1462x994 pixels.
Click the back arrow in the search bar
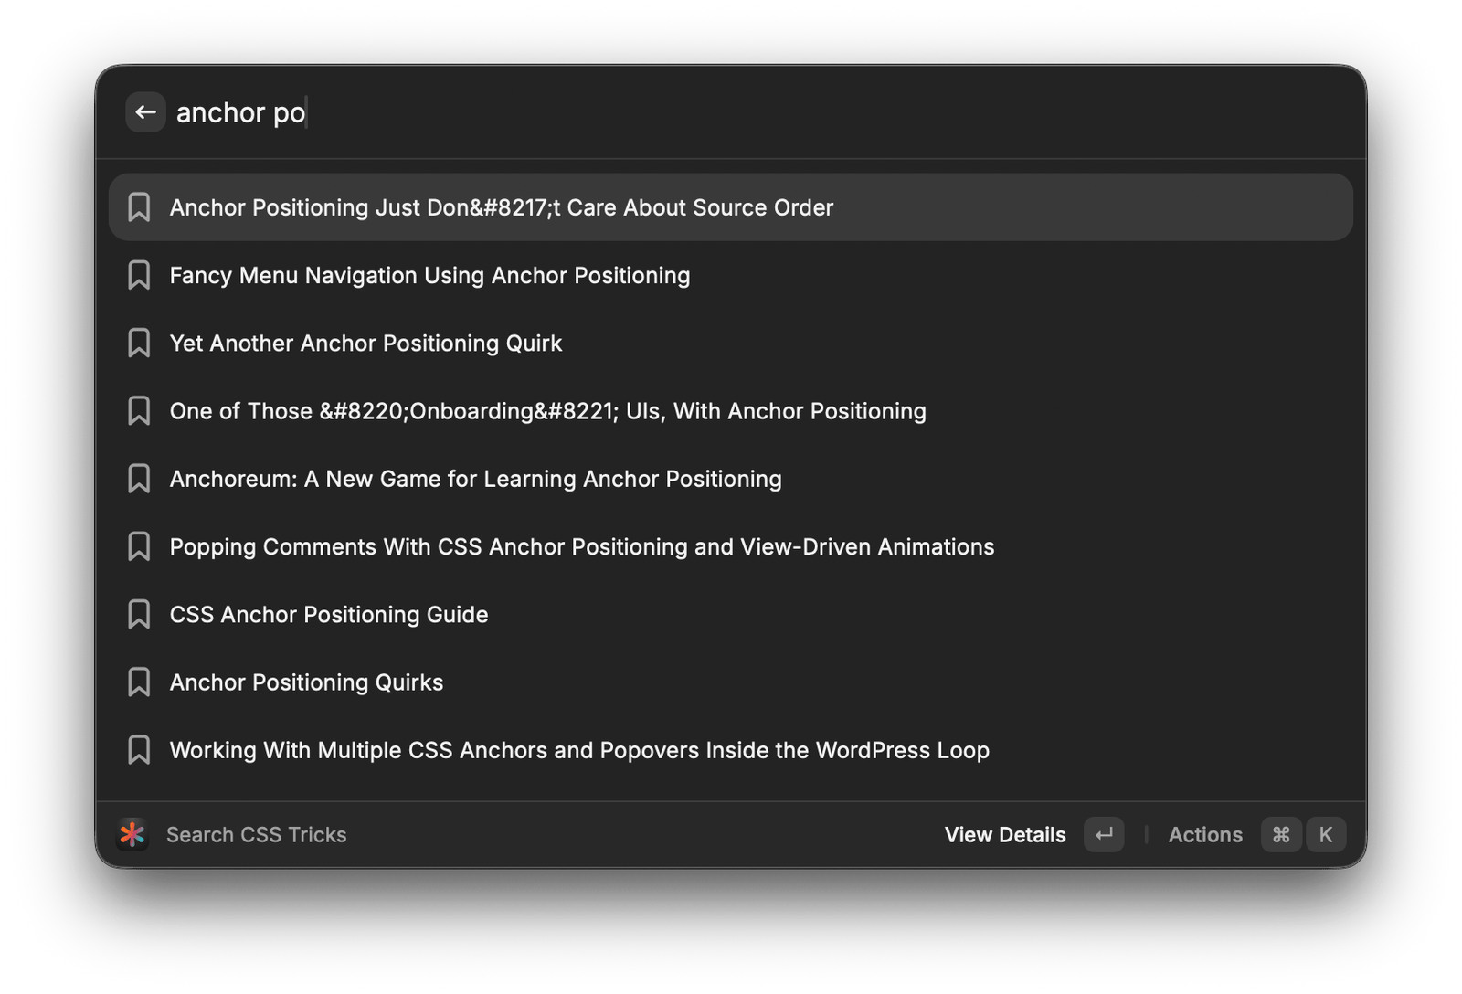(x=145, y=112)
